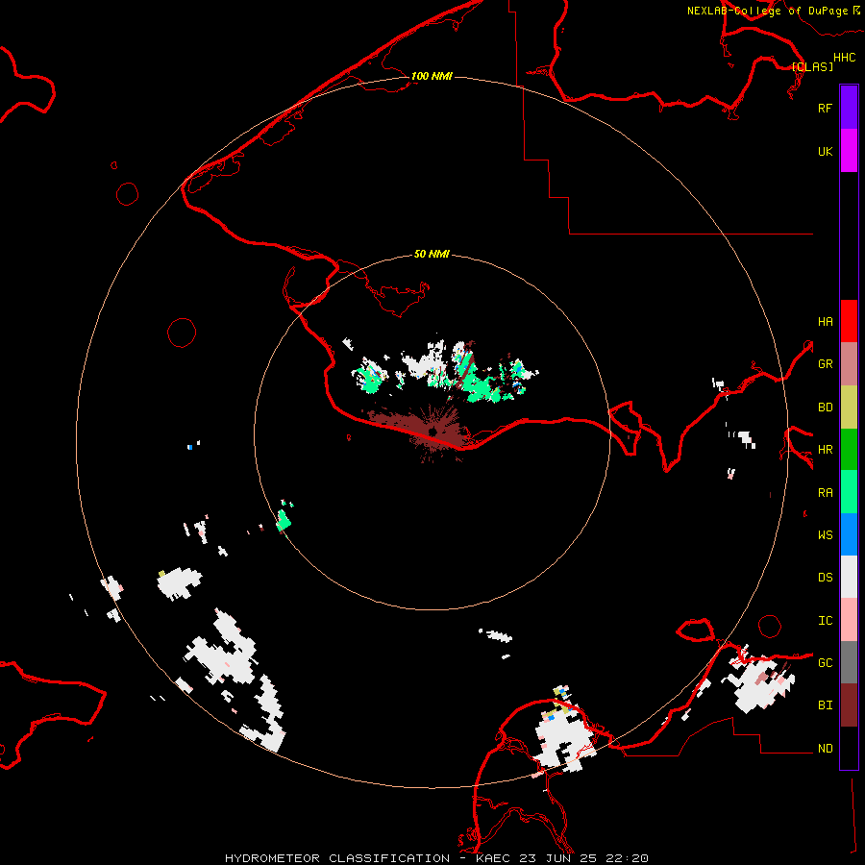This screenshot has width=865, height=865.
Task: Click the 50 NMI range ring label
Action: point(432,254)
